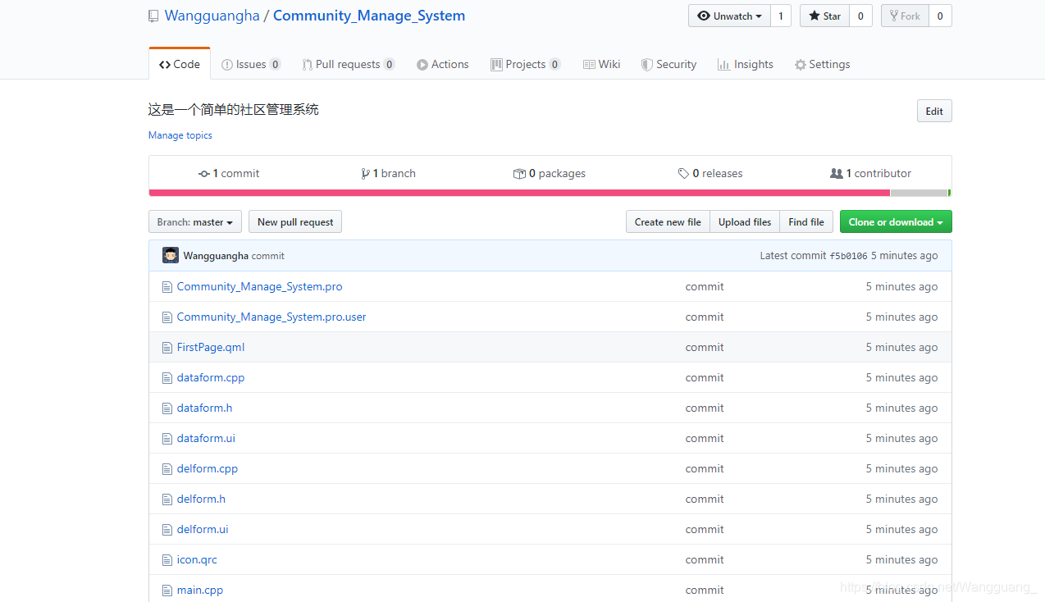Click the commit history icon next to 1 commit
Screen dimensions: 1045x602
[204, 174]
